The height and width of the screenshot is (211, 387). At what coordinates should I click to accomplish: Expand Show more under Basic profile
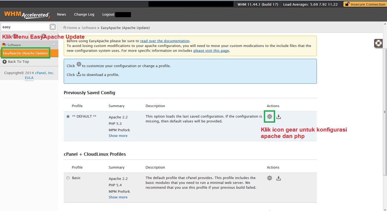(118, 197)
